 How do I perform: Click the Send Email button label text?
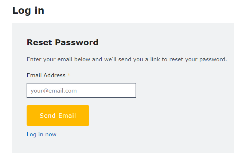click(x=58, y=116)
